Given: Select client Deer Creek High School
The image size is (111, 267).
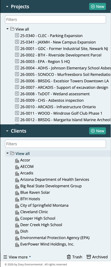Looking at the screenshot, I should point(41,225).
